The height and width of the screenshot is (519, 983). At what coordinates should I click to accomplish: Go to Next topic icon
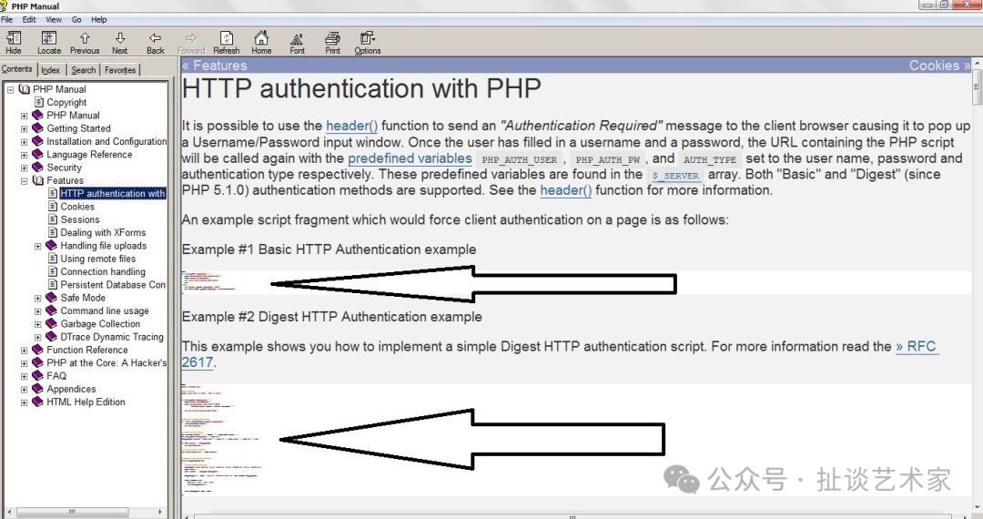(x=120, y=38)
